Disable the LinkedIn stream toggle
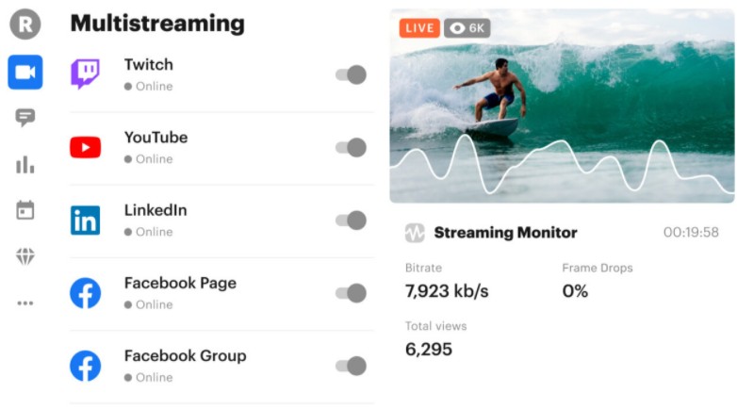The height and width of the screenshot is (409, 737). tap(351, 221)
